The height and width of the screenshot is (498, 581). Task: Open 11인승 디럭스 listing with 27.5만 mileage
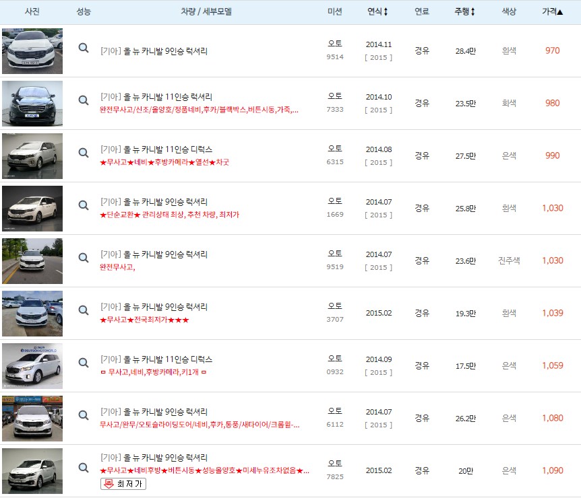point(156,149)
